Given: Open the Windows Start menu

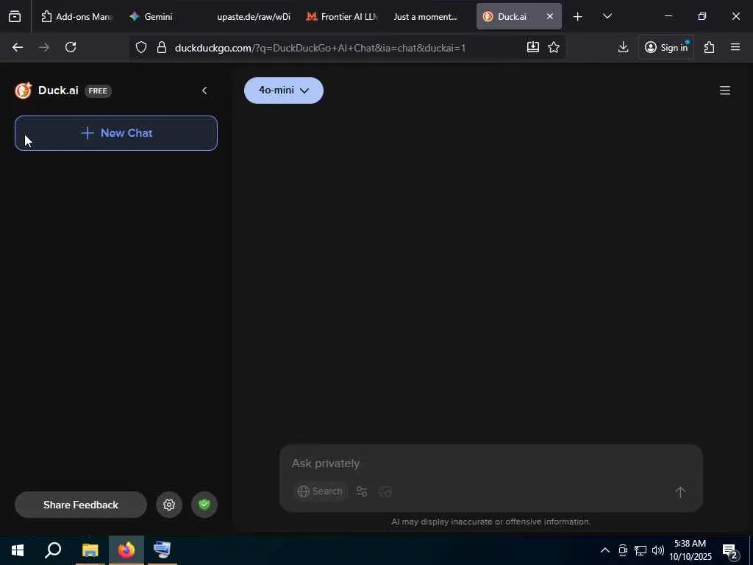Looking at the screenshot, I should point(18,550).
